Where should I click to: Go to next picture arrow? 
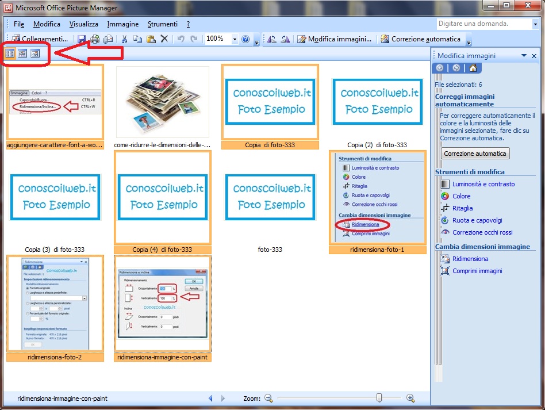click(223, 398)
